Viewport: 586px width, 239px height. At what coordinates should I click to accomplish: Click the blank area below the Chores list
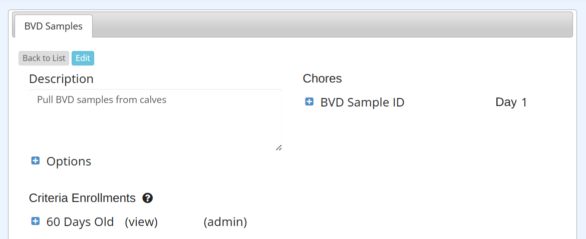coord(426,165)
